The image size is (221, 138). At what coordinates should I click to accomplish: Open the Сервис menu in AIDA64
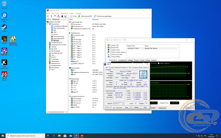72,13
